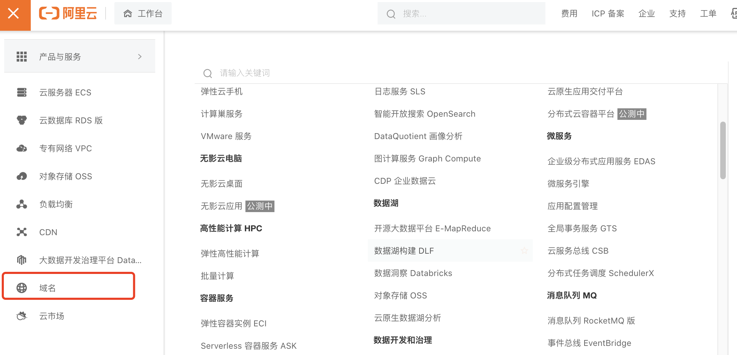737x355 pixels.
Task: Expand the 产品与服务 chevron arrow
Action: (140, 57)
